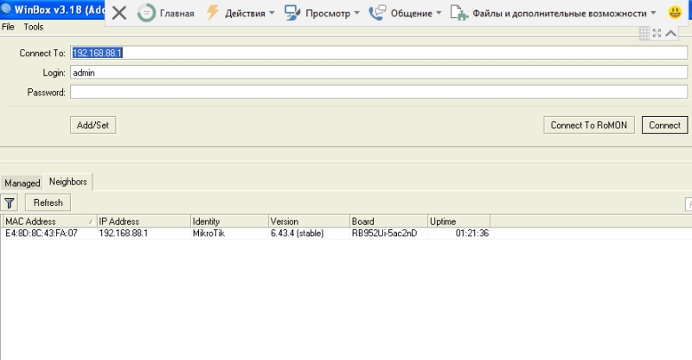Sort by the IP Address column header
The height and width of the screenshot is (360, 692).
[x=144, y=222]
